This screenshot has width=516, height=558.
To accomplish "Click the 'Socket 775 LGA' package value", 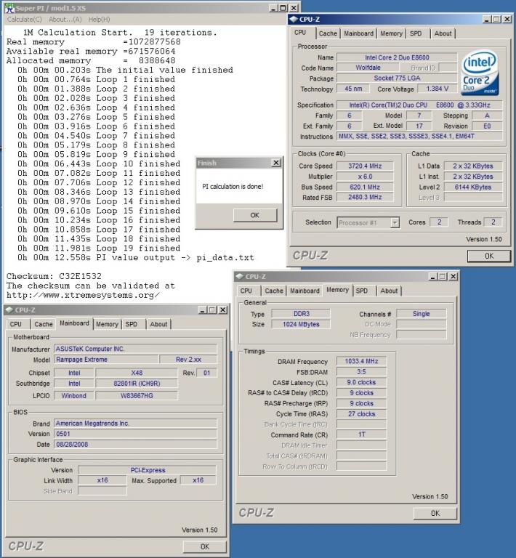I will (397, 78).
